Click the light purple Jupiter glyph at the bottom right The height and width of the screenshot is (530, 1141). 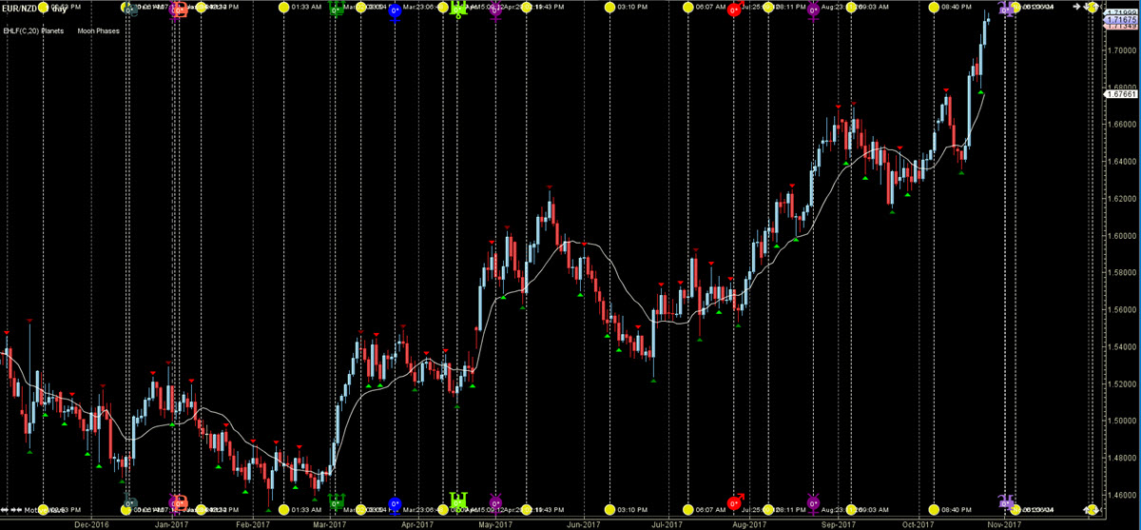(x=1006, y=501)
